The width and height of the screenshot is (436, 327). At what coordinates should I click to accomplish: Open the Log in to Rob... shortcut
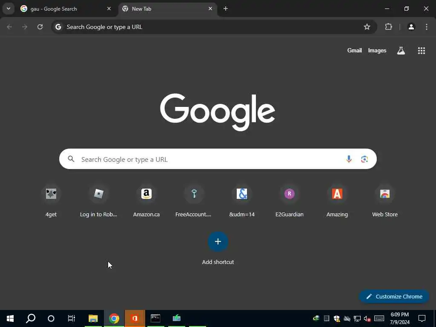click(x=99, y=201)
